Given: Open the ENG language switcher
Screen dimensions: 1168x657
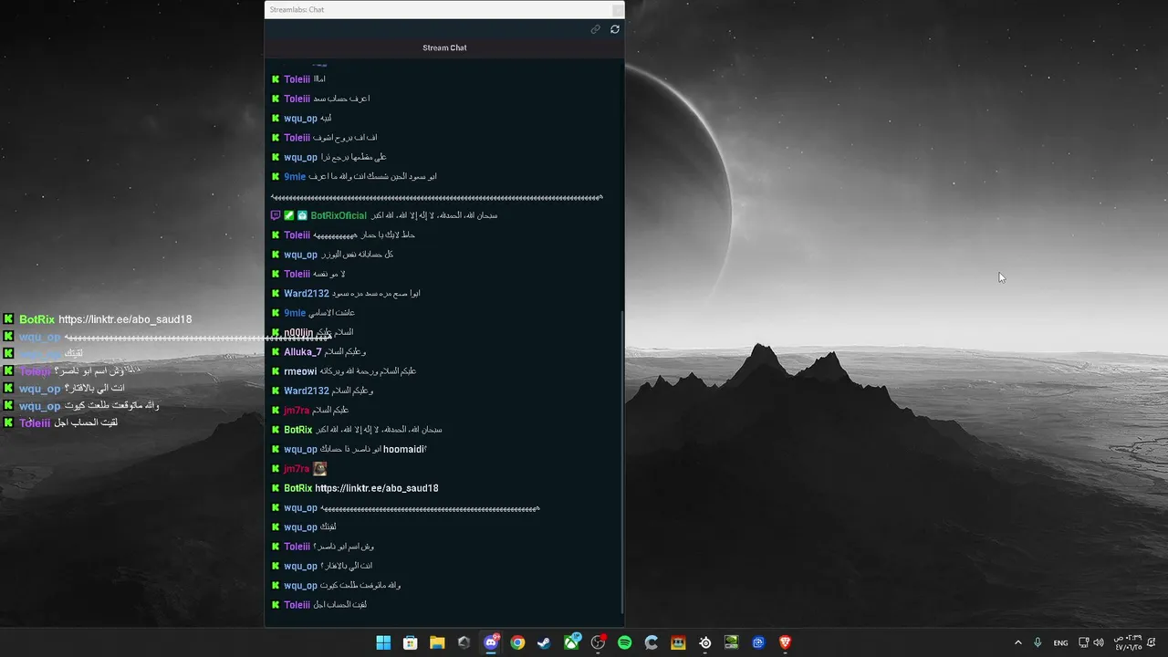Looking at the screenshot, I should tap(1060, 642).
